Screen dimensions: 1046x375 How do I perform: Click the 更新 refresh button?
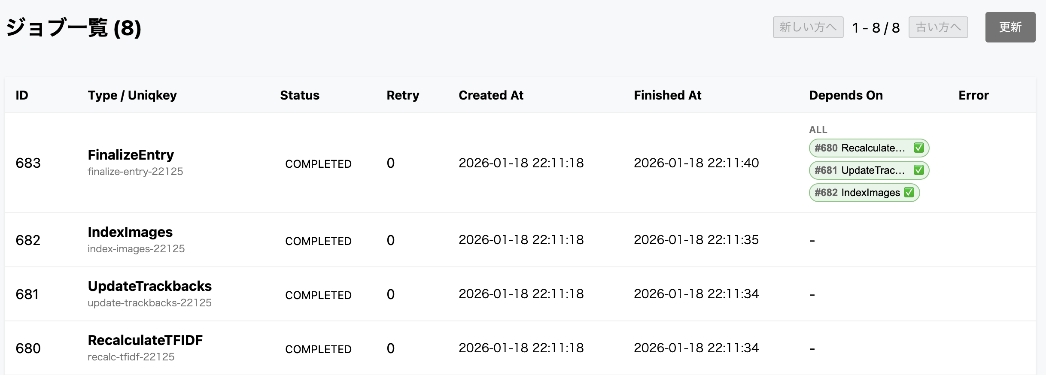point(1010,27)
